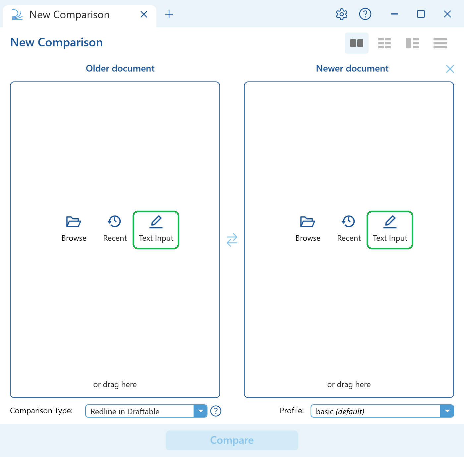
Task: Expand the Comparison Type dropdown arrow
Action: [201, 411]
